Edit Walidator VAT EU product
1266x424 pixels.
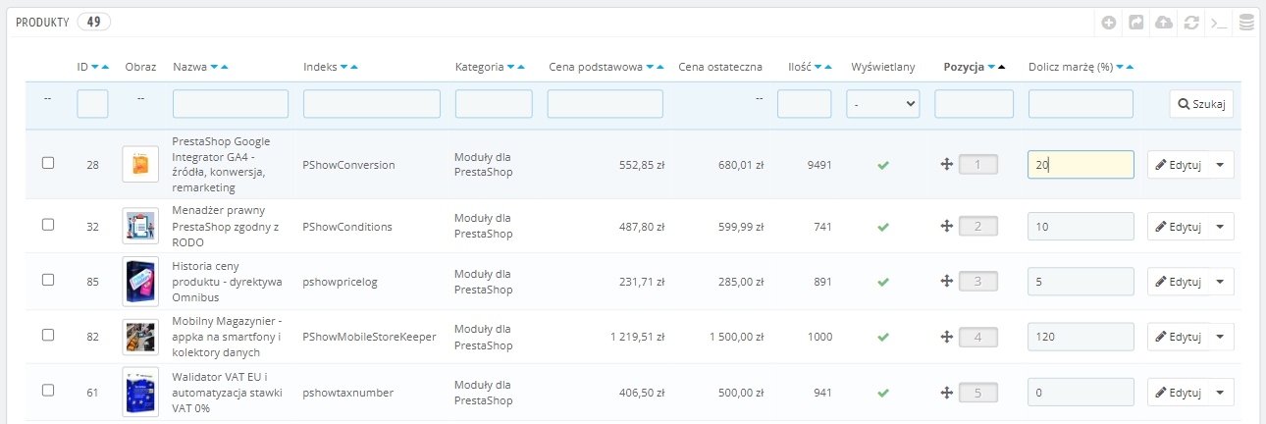click(1179, 393)
